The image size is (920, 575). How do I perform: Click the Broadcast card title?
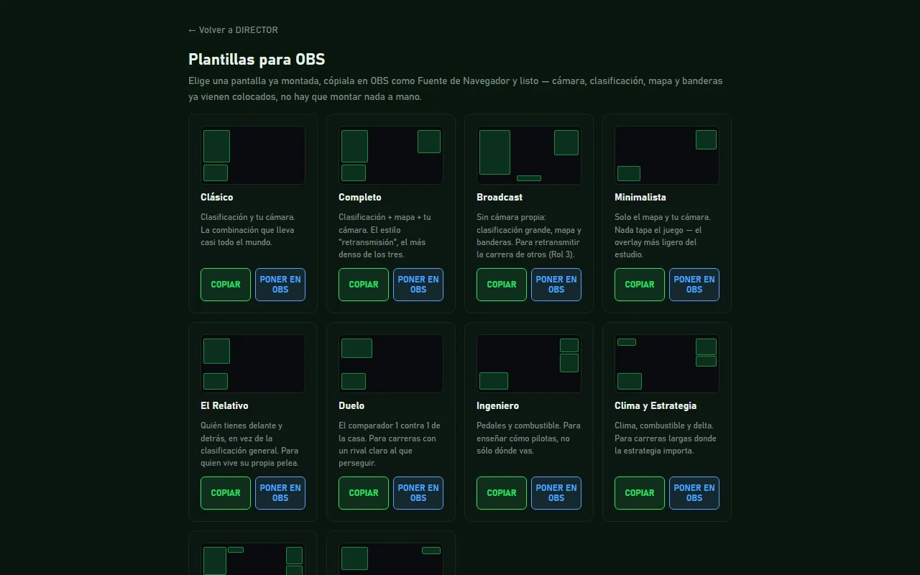pos(500,197)
